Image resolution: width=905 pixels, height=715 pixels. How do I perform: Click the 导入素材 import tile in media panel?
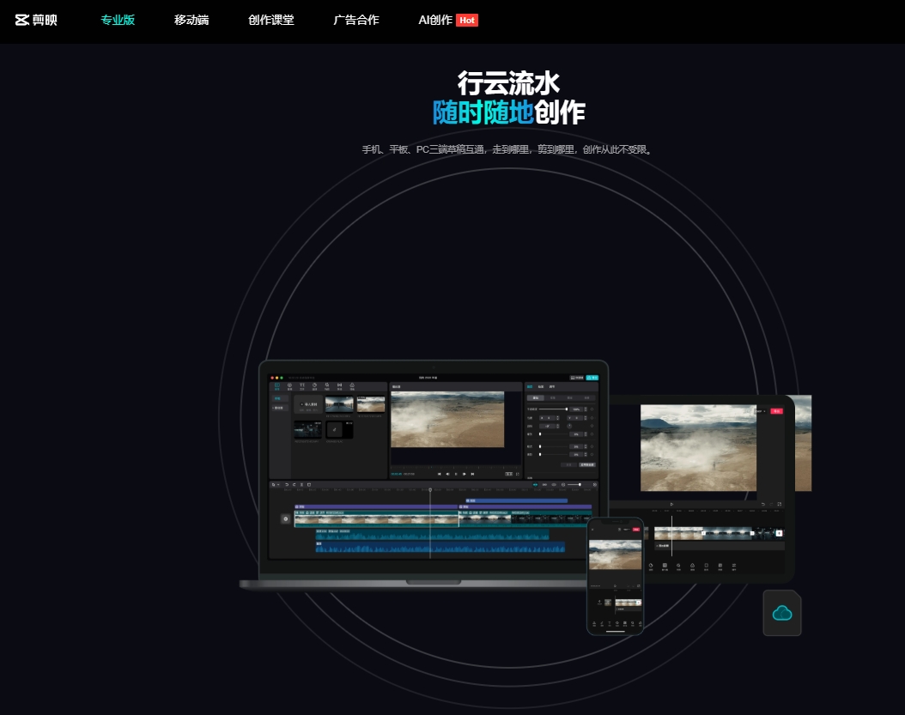pos(309,403)
